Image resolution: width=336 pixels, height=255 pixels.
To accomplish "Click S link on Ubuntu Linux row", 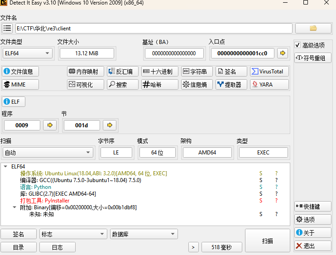I will (x=261, y=173).
